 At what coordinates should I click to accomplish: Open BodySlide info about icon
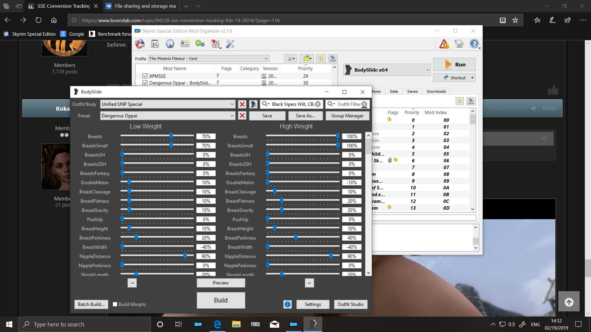pos(287,304)
